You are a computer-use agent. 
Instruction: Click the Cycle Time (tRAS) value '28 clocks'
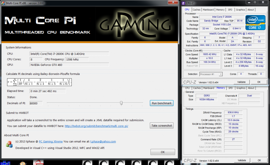pos(233,132)
